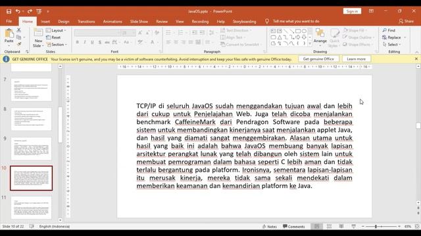Viewport: 421px width, 236px height.
Task: Click the Tell me lightbulb icon
Action: [x=267, y=22]
